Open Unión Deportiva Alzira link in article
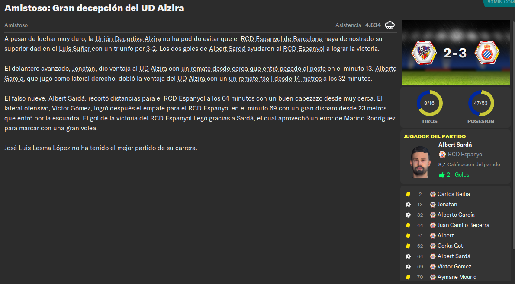 [x=128, y=39]
